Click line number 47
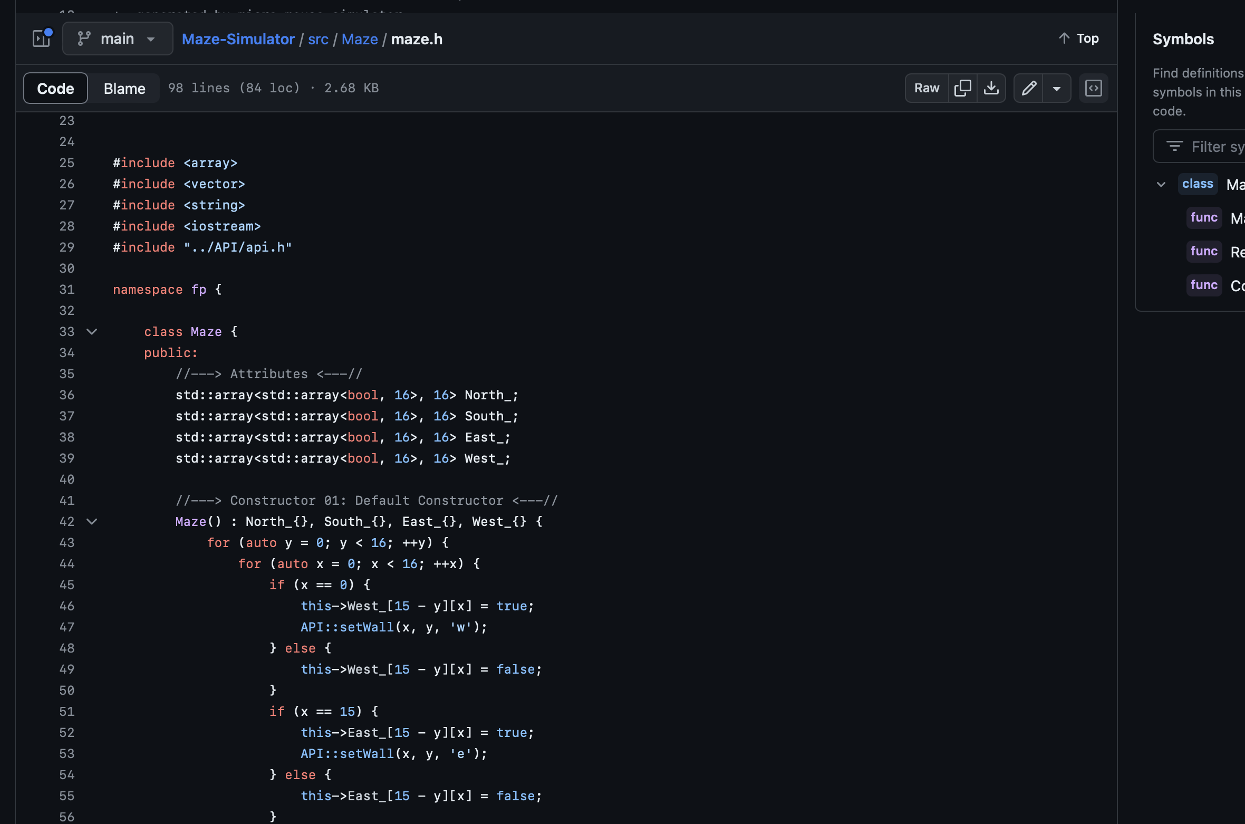 [x=67, y=627]
